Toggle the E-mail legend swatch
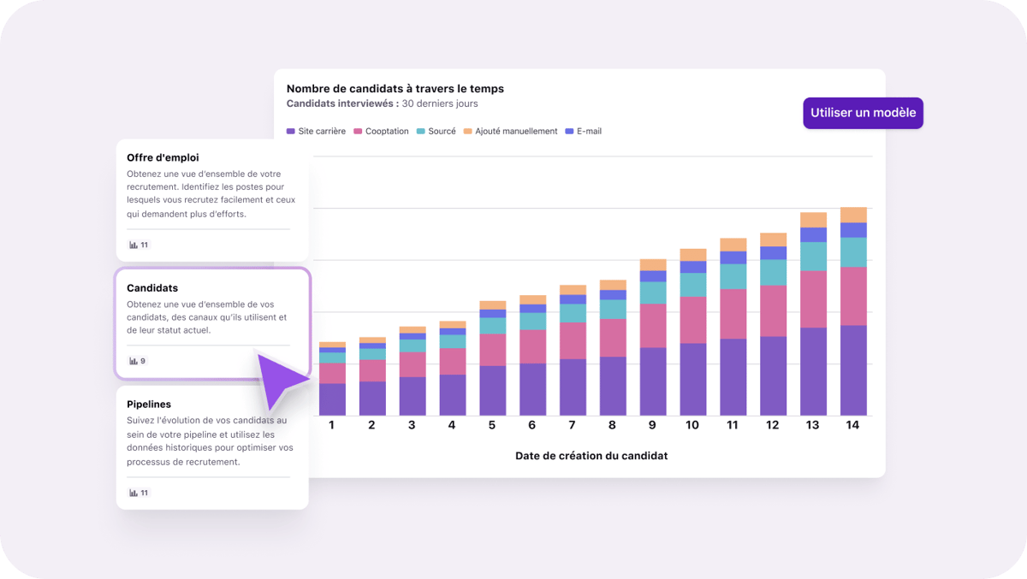The width and height of the screenshot is (1027, 579). click(569, 132)
